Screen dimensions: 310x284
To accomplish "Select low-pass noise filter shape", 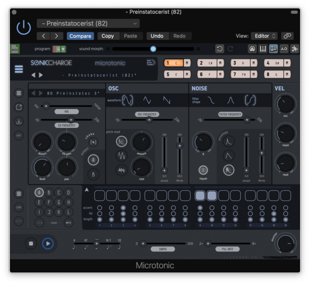I will 211,101.
